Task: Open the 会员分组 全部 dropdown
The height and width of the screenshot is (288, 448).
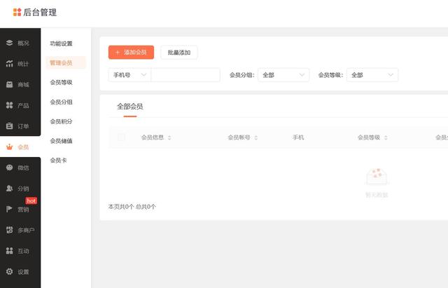Action: coord(283,75)
